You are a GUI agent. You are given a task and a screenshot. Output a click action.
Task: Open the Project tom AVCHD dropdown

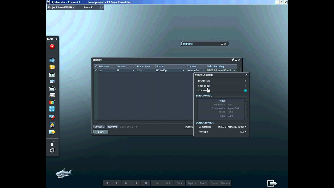click(61, 7)
